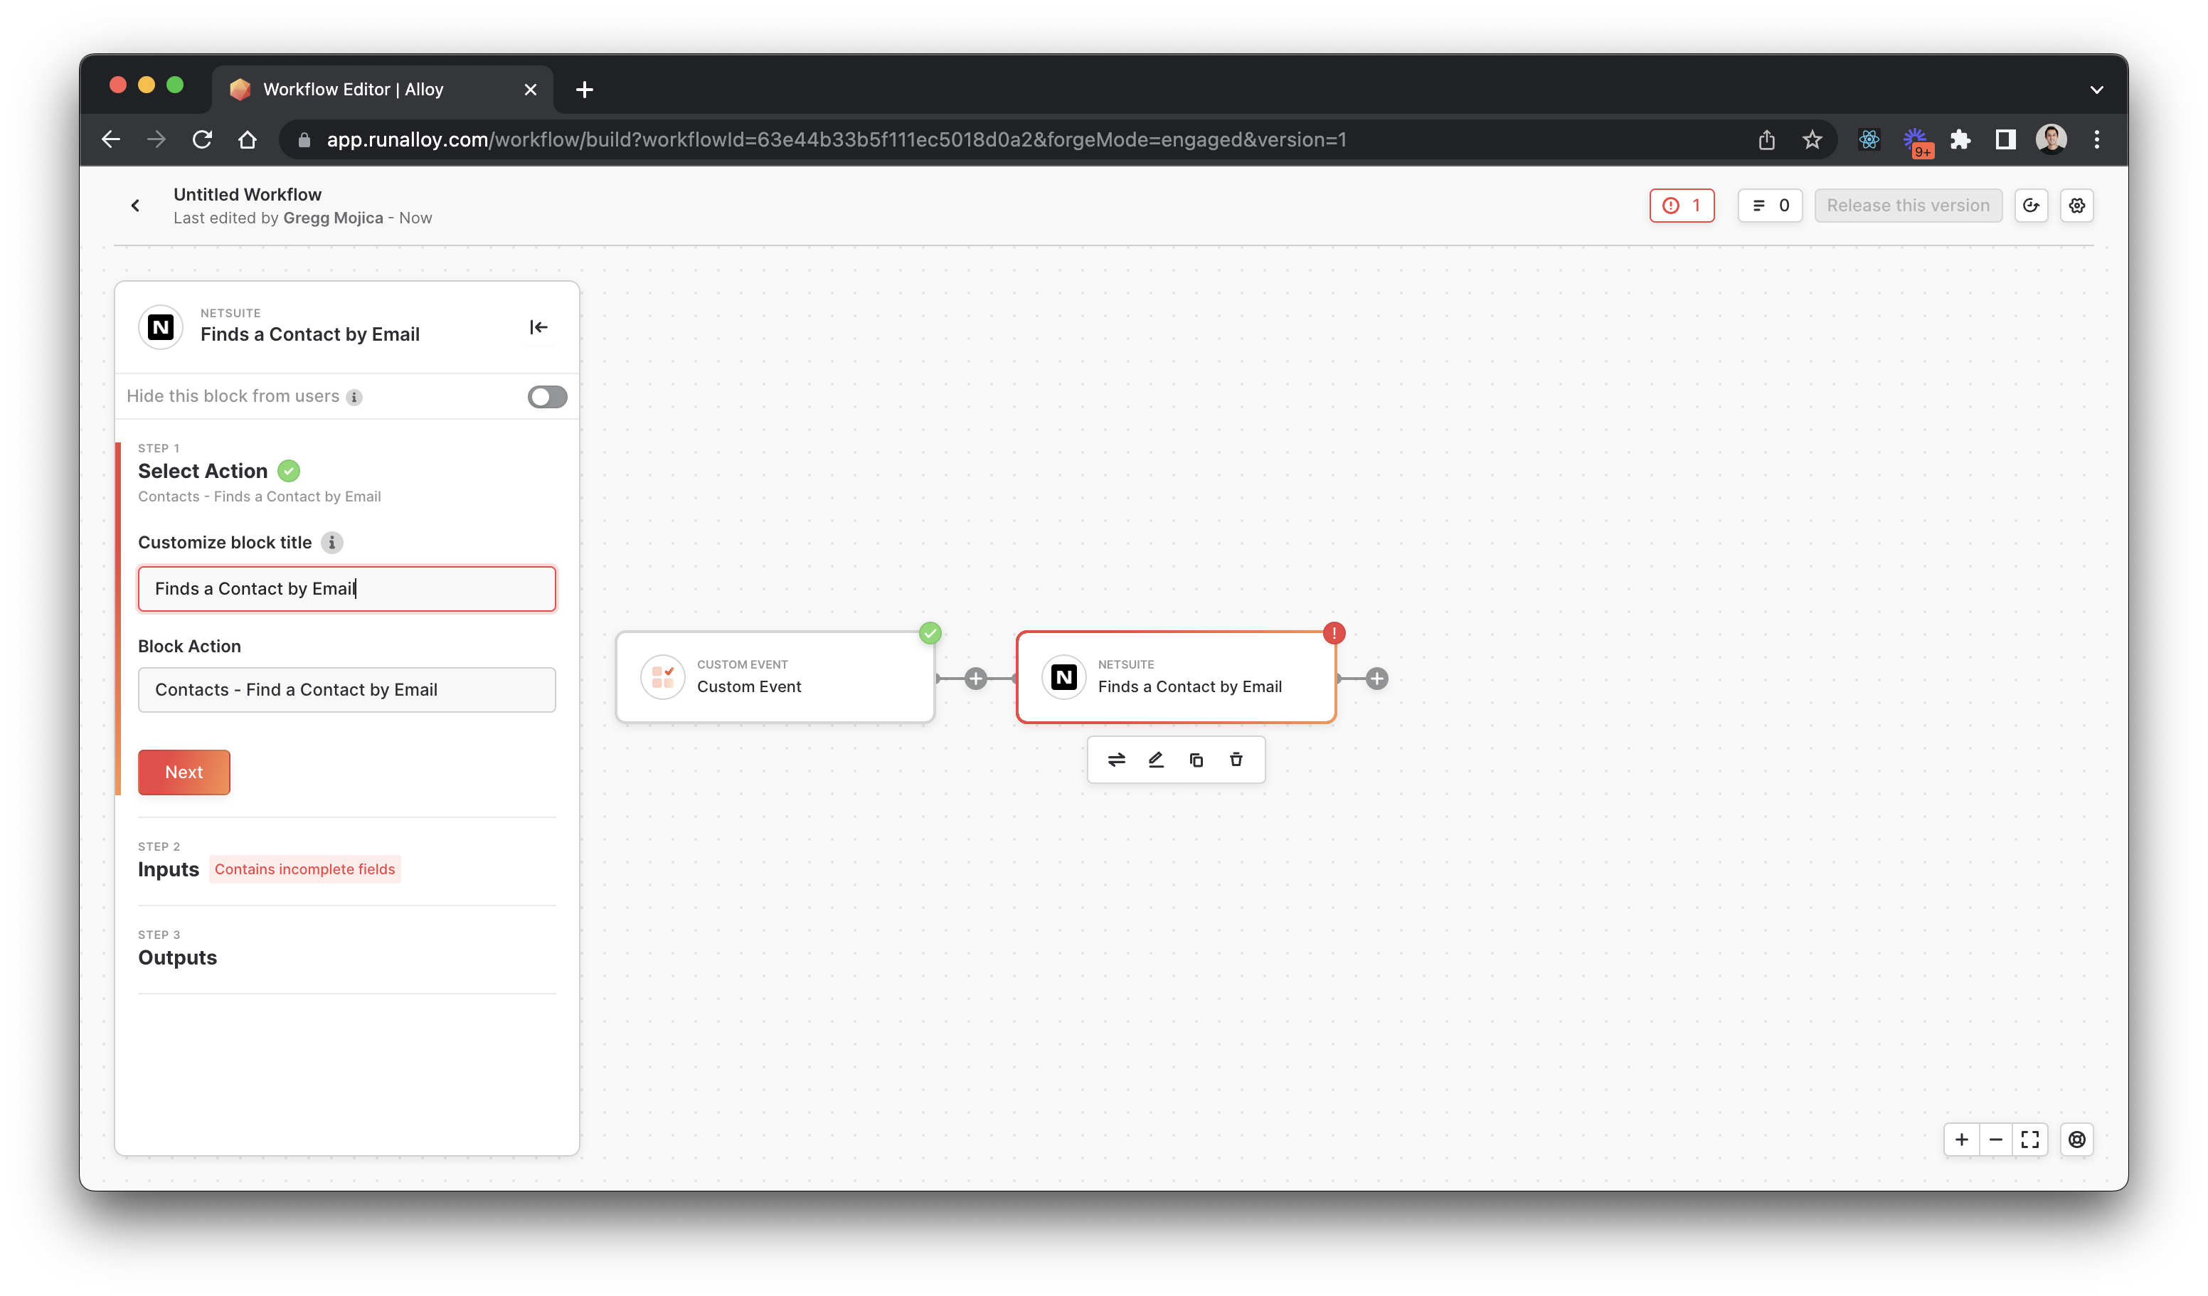This screenshot has width=2208, height=1296.
Task: Open the Block Action dropdown
Action: [x=346, y=690]
